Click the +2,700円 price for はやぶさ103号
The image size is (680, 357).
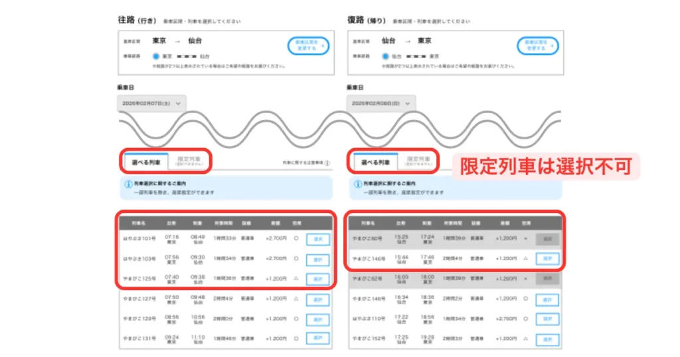276,259
